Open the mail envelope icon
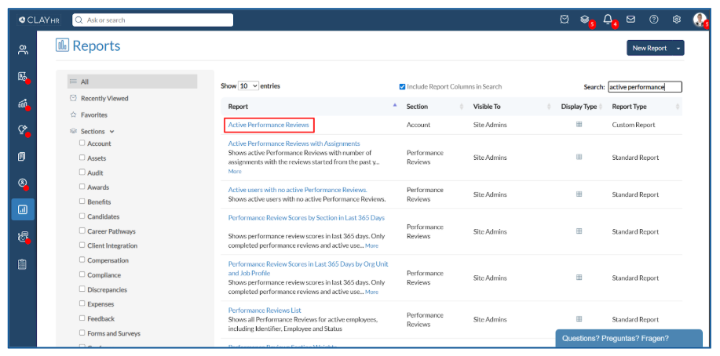 click(x=631, y=20)
